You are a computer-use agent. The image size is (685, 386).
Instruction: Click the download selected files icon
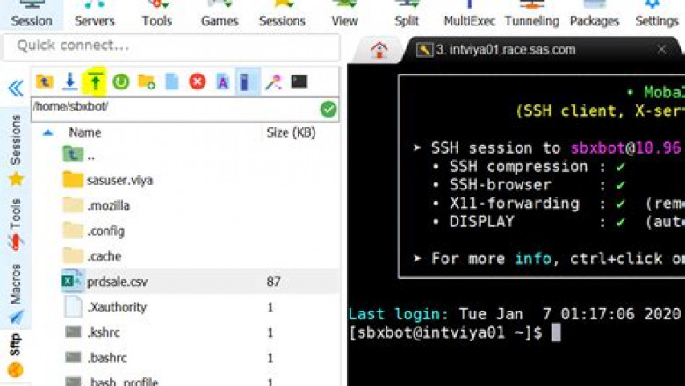[69, 82]
